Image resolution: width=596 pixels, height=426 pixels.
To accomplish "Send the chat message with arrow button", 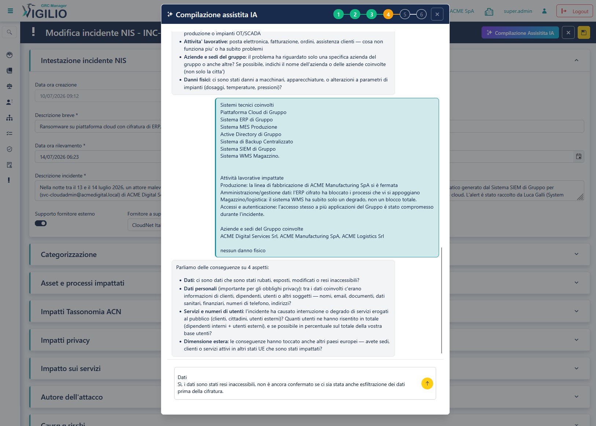I will [427, 383].
